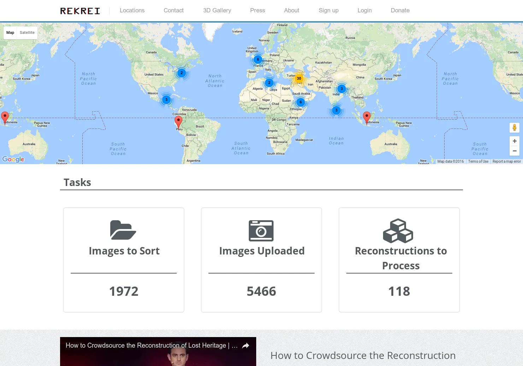Screen dimensions: 523x366
Task: Zoom in the map with plus button
Action: (515, 141)
